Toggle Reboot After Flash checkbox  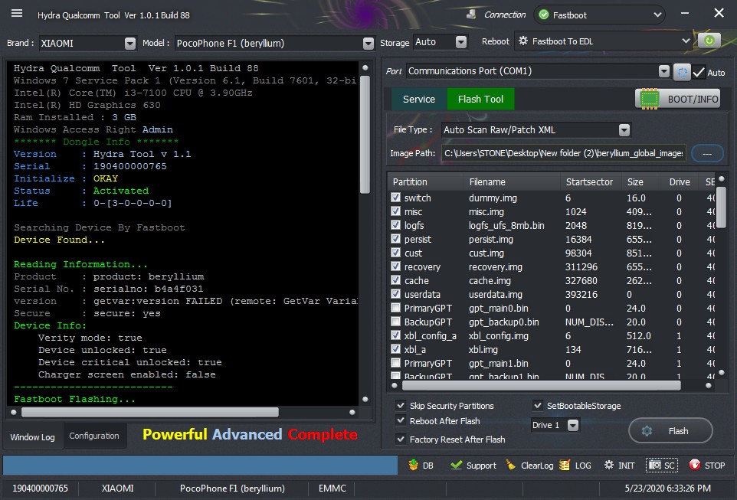(x=401, y=420)
